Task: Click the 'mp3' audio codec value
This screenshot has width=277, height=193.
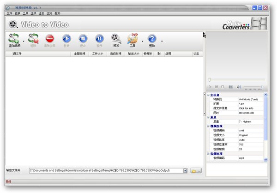Action: [241, 158]
